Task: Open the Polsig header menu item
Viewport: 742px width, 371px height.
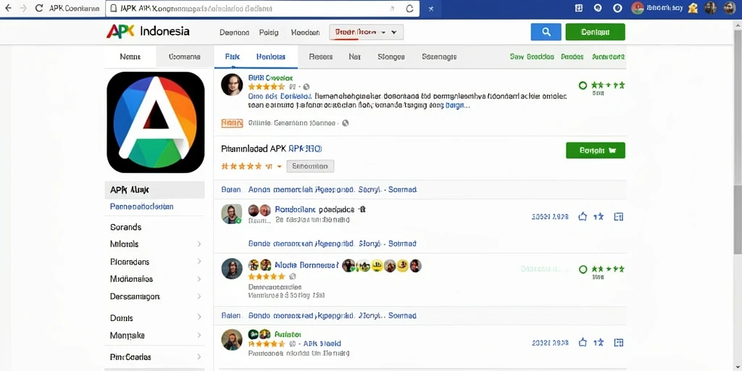Action: [269, 33]
